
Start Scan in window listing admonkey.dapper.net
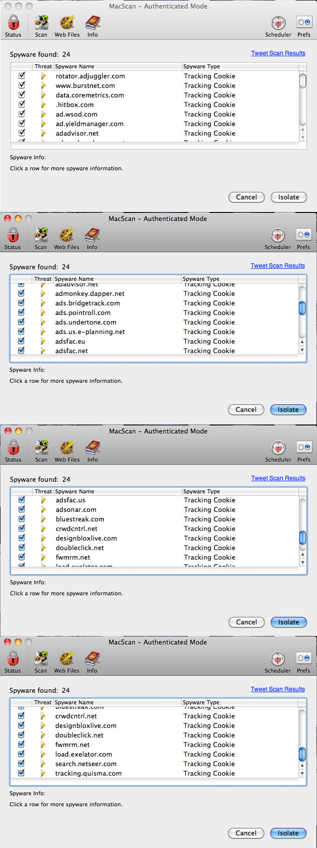(x=41, y=239)
